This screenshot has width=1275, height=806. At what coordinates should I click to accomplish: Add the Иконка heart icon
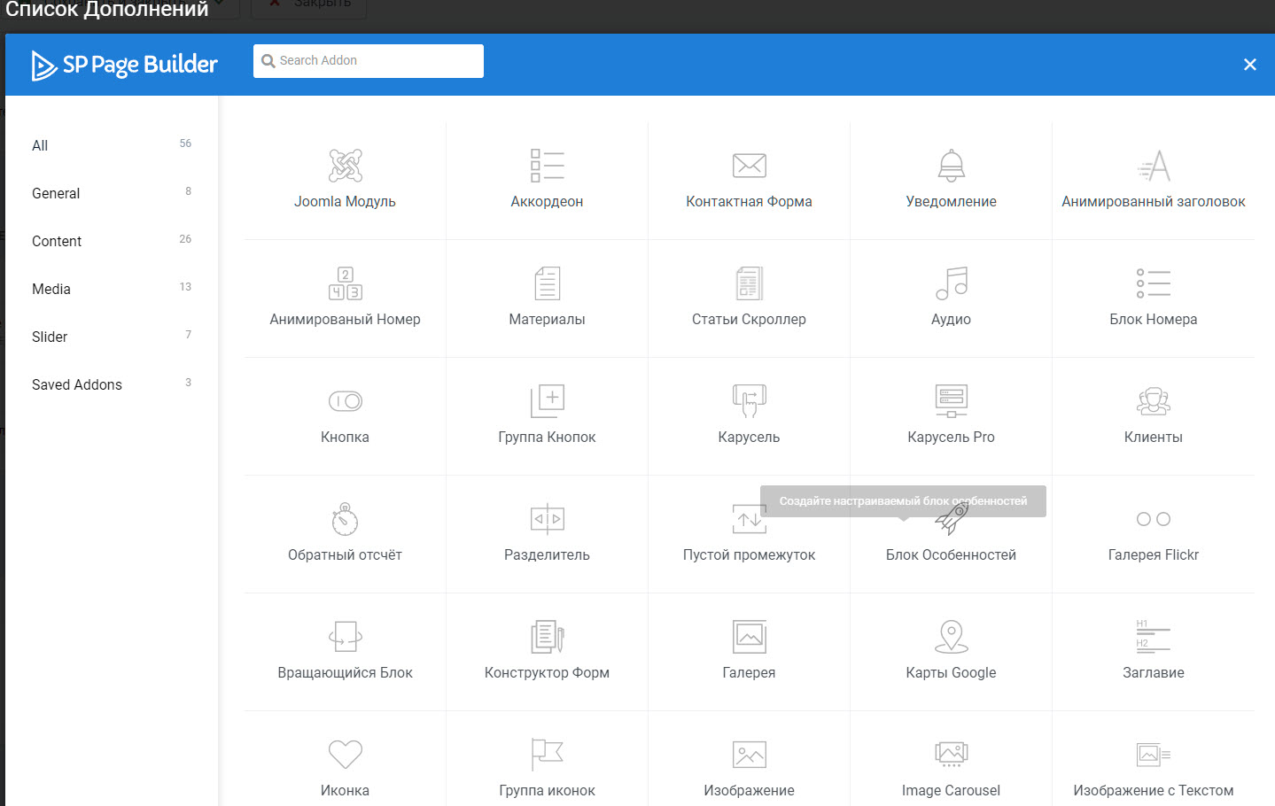[x=345, y=754]
